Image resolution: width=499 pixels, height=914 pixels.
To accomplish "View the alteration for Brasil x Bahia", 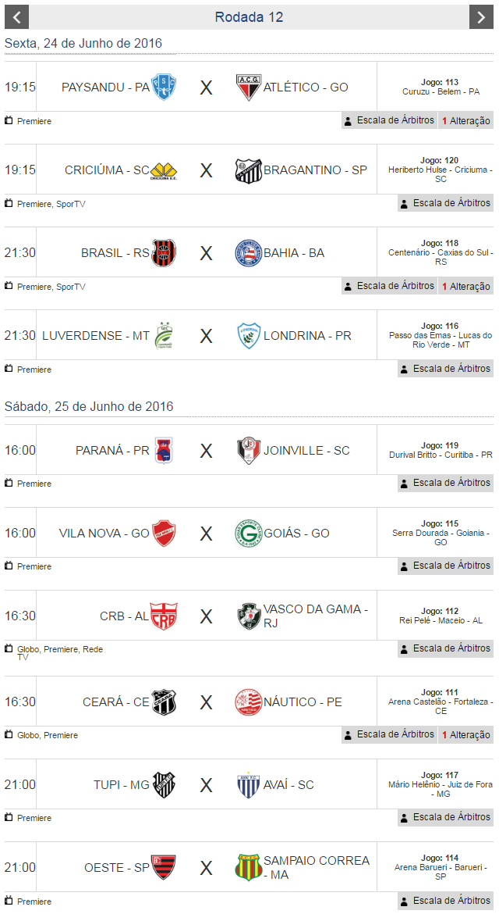I will click(466, 287).
